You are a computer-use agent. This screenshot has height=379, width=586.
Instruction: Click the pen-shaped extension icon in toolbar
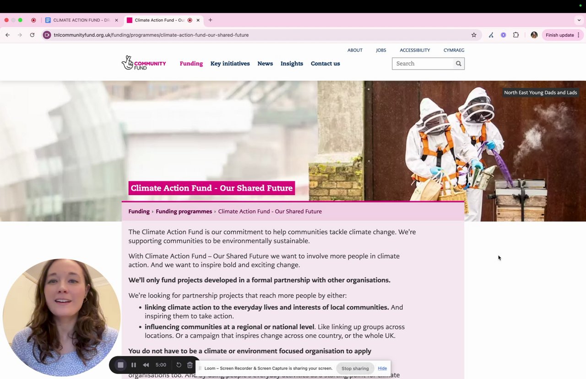[x=491, y=35]
